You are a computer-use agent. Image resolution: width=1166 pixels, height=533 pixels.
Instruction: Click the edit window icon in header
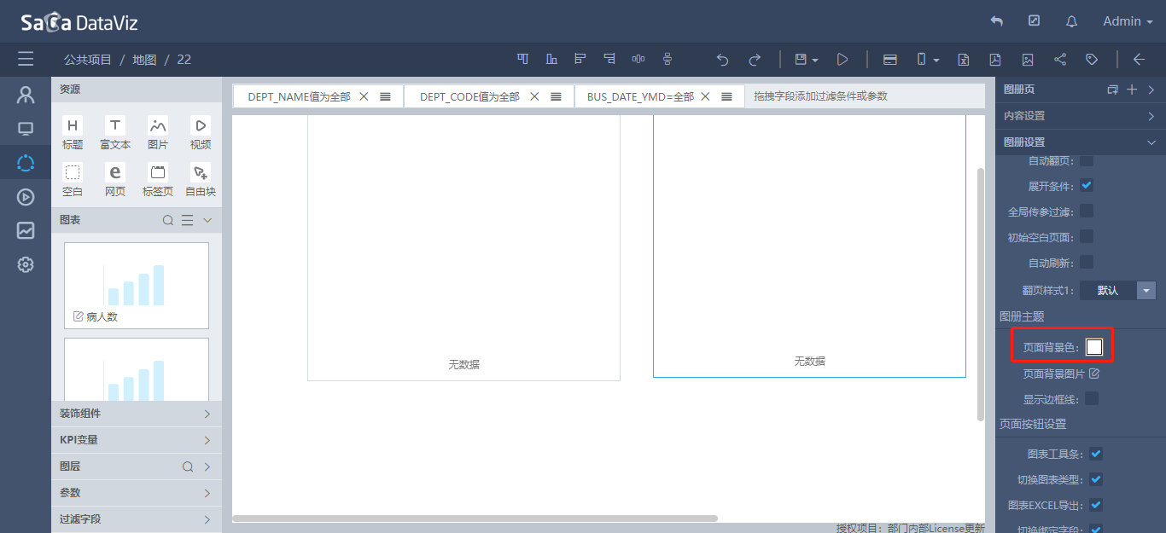click(x=1035, y=21)
